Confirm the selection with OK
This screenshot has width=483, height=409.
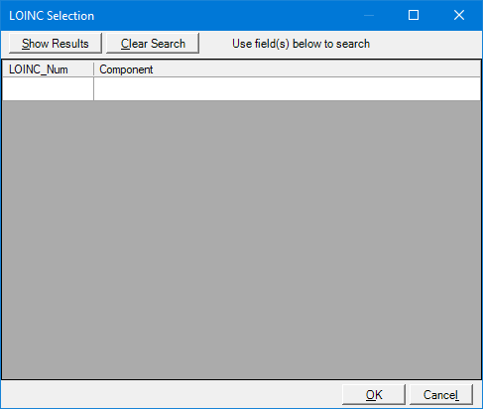click(374, 394)
